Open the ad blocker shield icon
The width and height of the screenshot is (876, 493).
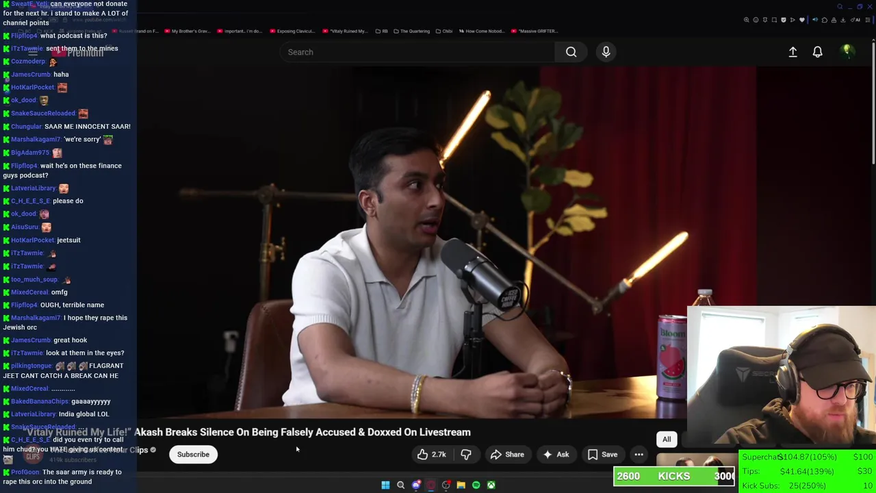(784, 20)
